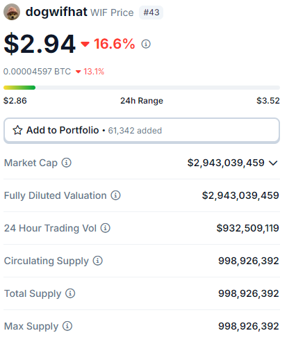
Task: Click the Add to Portfolio button
Action: click(x=142, y=131)
